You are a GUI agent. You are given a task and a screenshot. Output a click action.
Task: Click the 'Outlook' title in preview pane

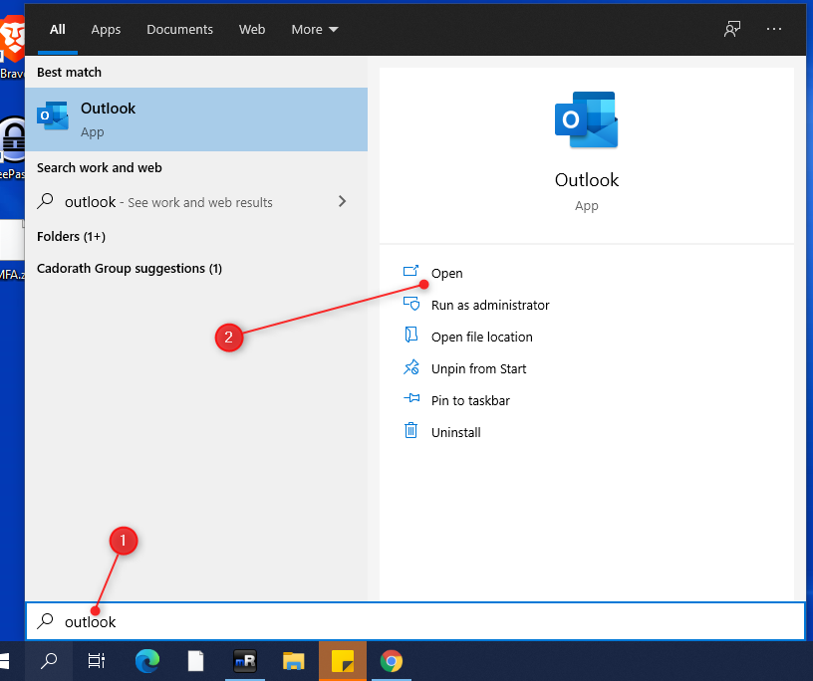click(x=587, y=180)
